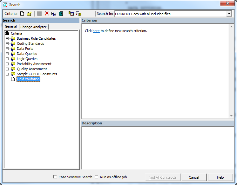Select the General tab

11,27
